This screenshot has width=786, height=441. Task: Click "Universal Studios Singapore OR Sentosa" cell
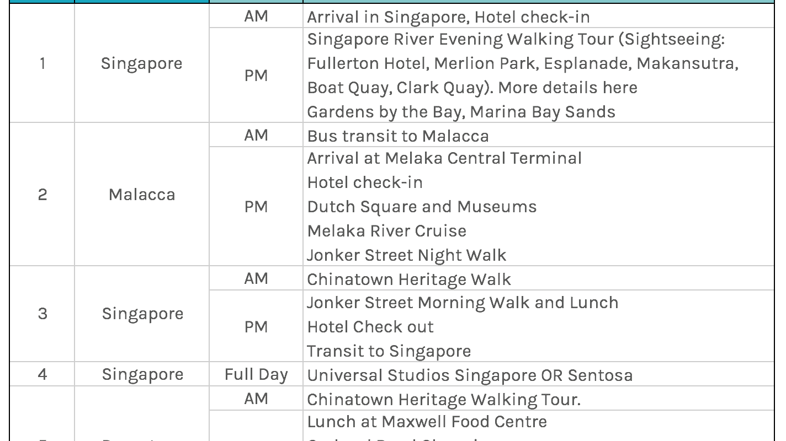coord(469,375)
